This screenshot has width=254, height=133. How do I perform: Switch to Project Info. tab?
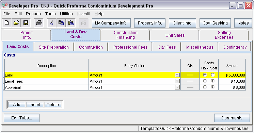pos(27,35)
